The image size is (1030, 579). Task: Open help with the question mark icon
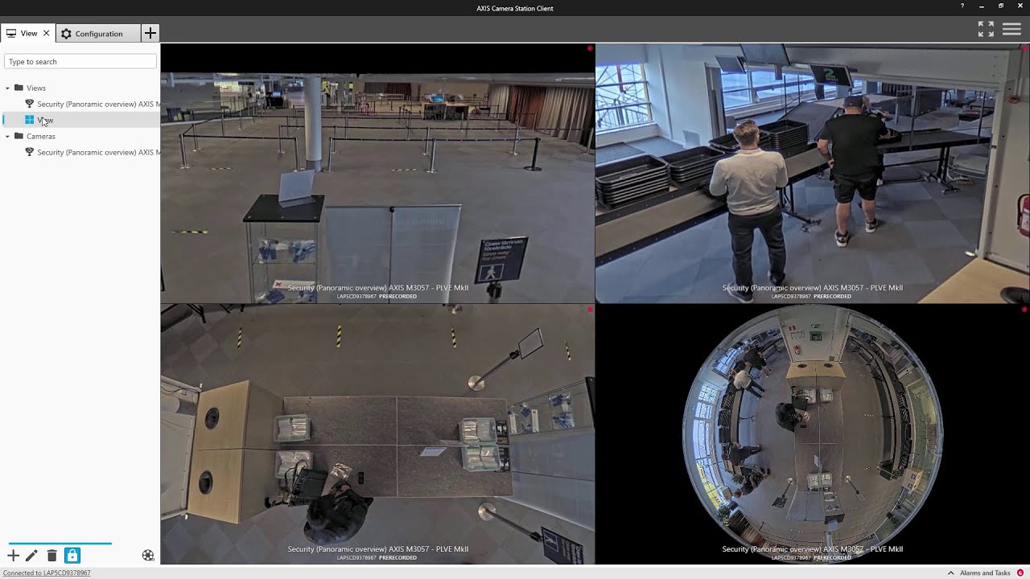pos(962,6)
